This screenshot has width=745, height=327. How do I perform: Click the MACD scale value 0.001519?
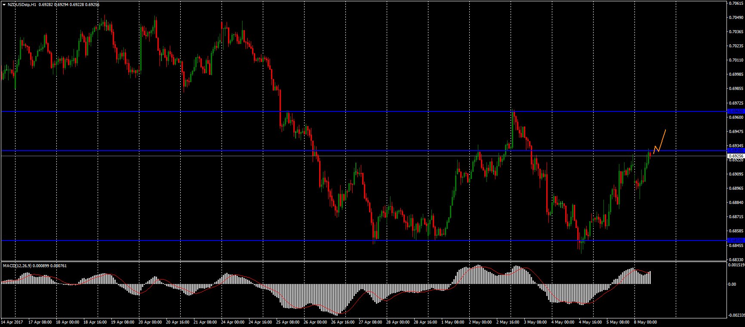[736, 265]
